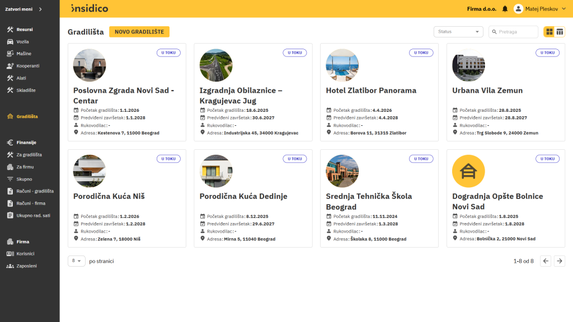Click the Izgradnja Obilaznice road thumbnail
The image size is (573, 322).
216,65
